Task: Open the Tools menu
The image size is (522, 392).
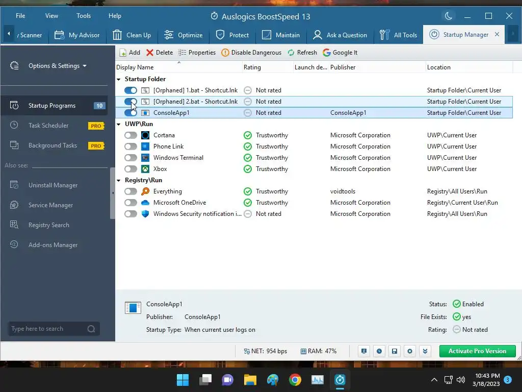Action: point(84,16)
